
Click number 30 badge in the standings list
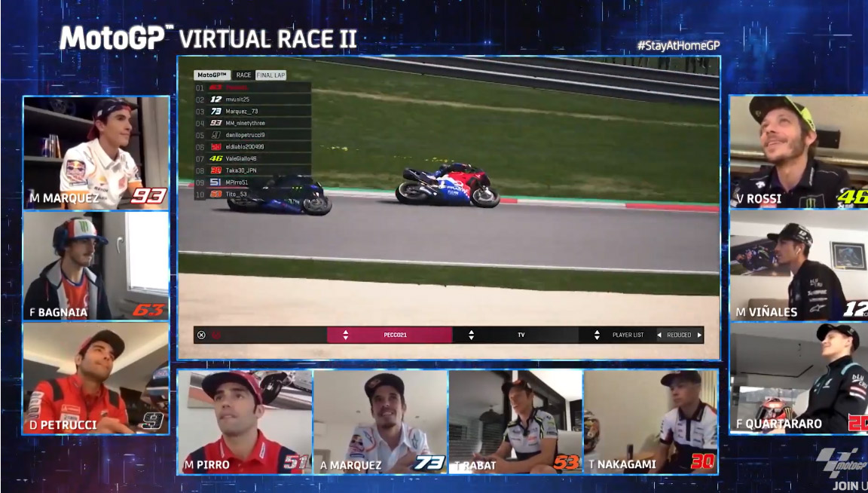click(x=216, y=170)
